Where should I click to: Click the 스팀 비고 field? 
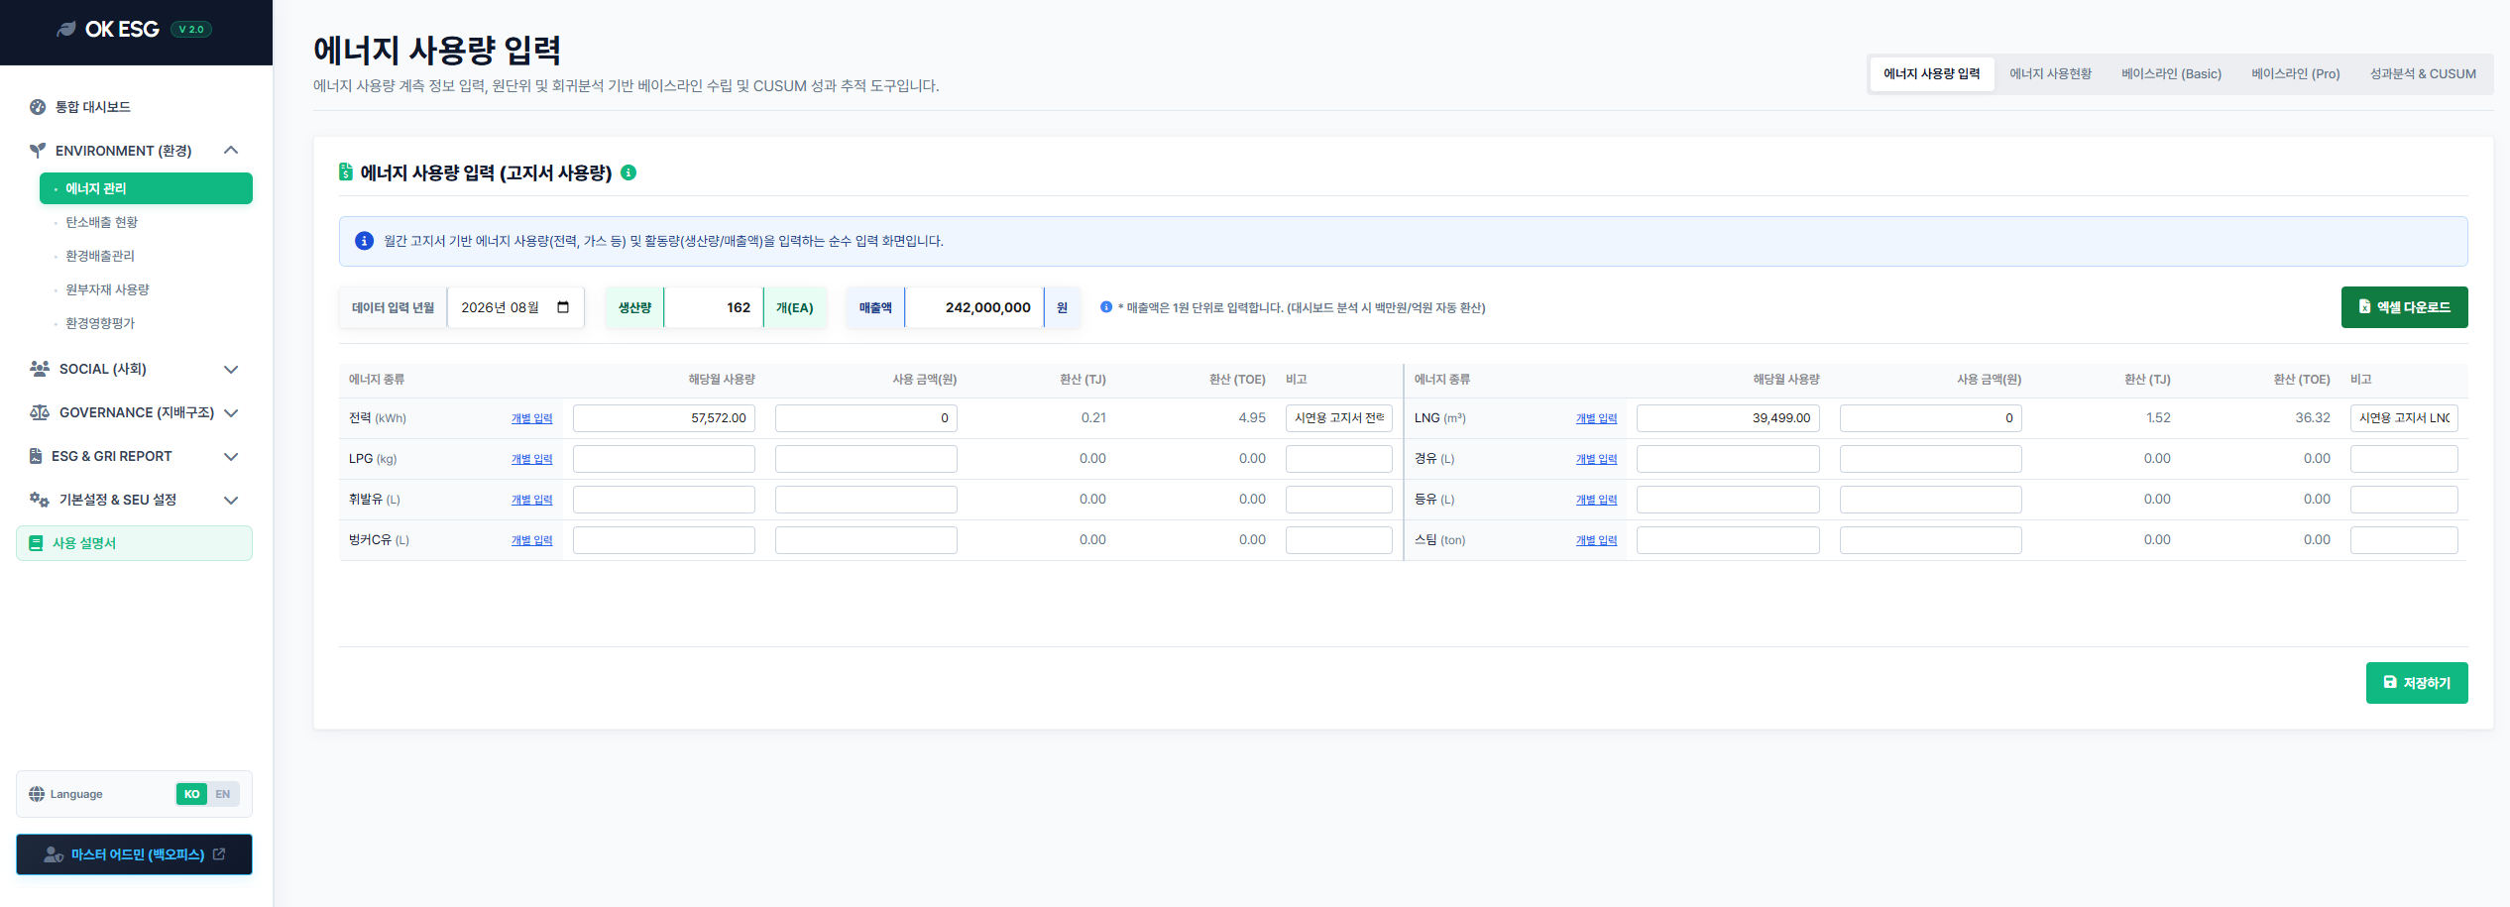coord(2404,540)
